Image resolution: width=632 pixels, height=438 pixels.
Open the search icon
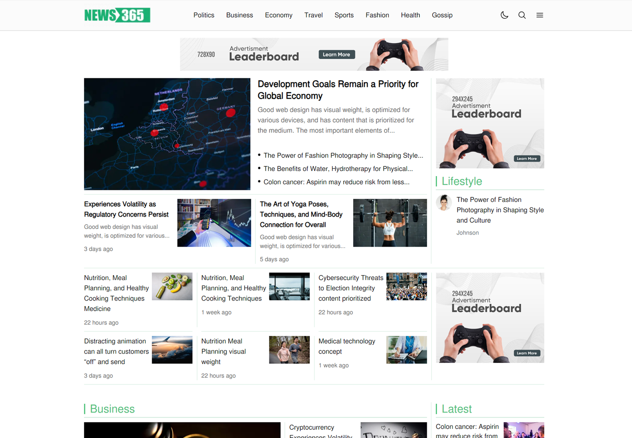tap(522, 15)
